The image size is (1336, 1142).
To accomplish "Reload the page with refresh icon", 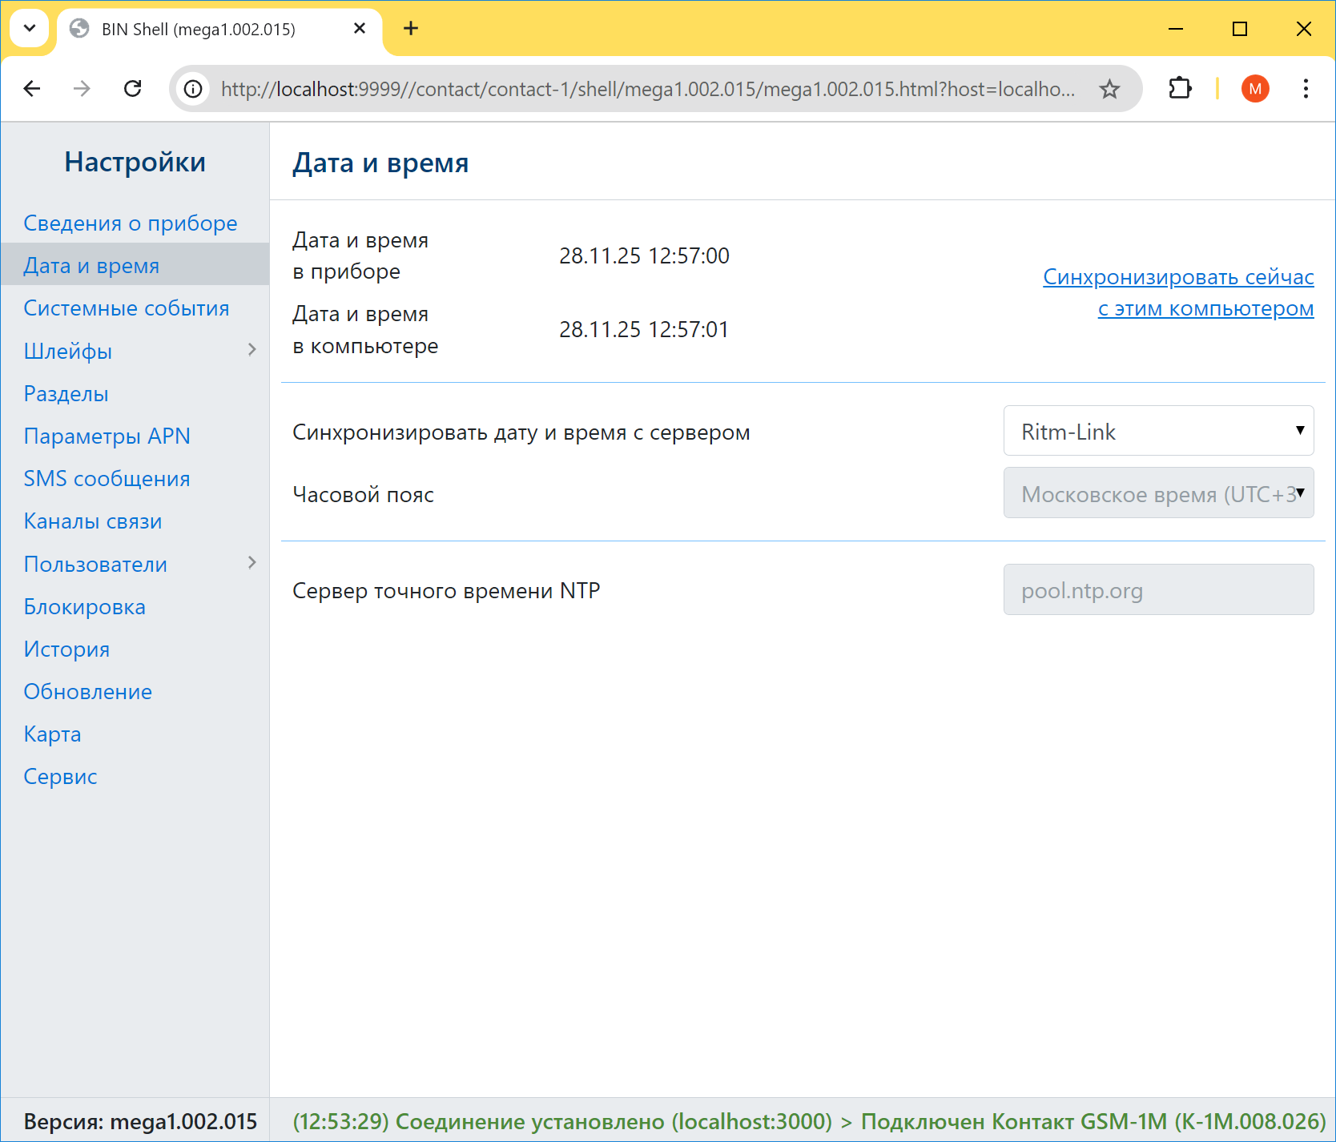I will 133,89.
